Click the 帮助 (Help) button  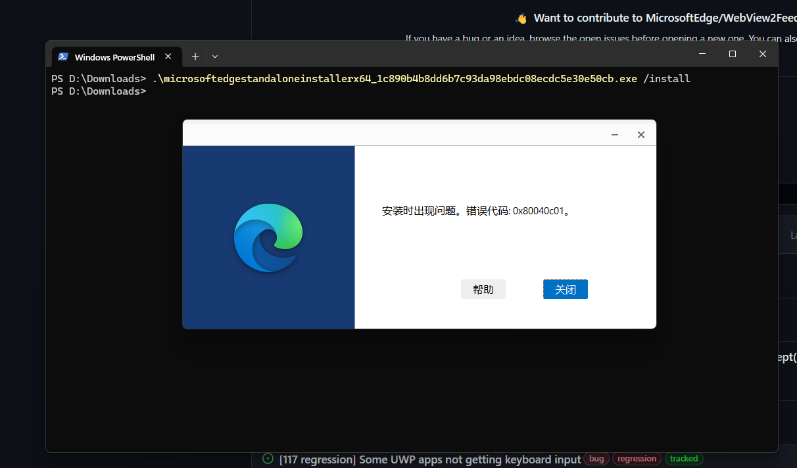[x=483, y=289]
